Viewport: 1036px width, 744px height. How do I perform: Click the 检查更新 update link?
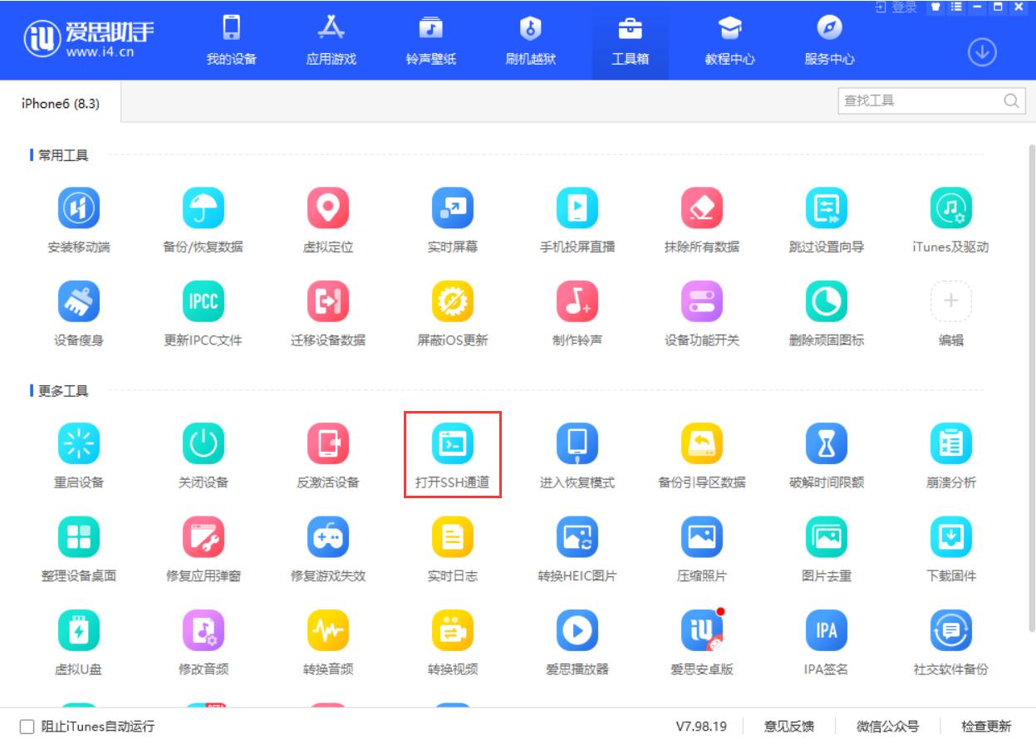[985, 726]
